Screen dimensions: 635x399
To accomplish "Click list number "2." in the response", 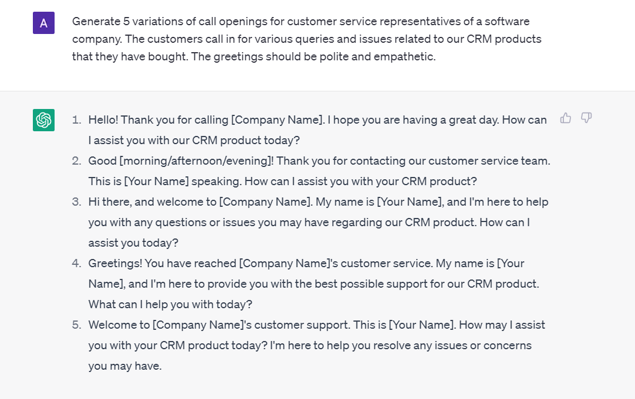I will (76, 161).
